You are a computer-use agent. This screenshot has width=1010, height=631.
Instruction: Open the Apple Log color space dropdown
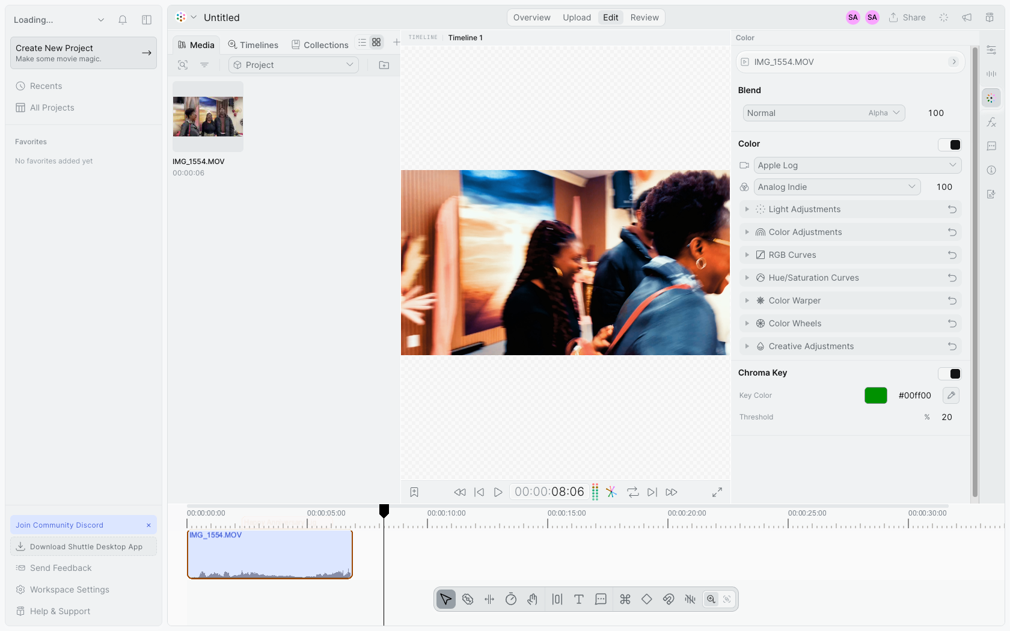[x=858, y=165]
